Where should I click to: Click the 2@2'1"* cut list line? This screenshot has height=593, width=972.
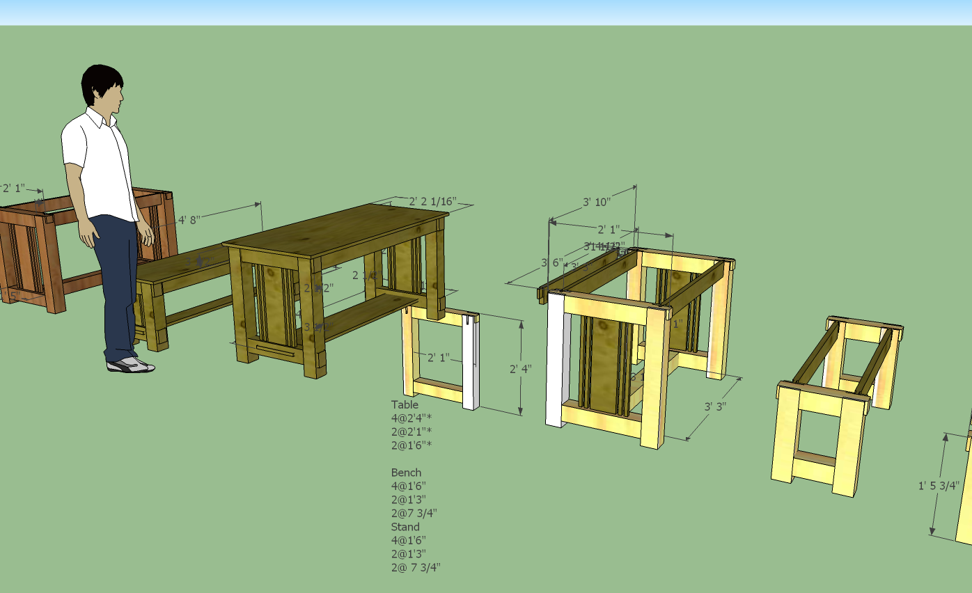411,432
